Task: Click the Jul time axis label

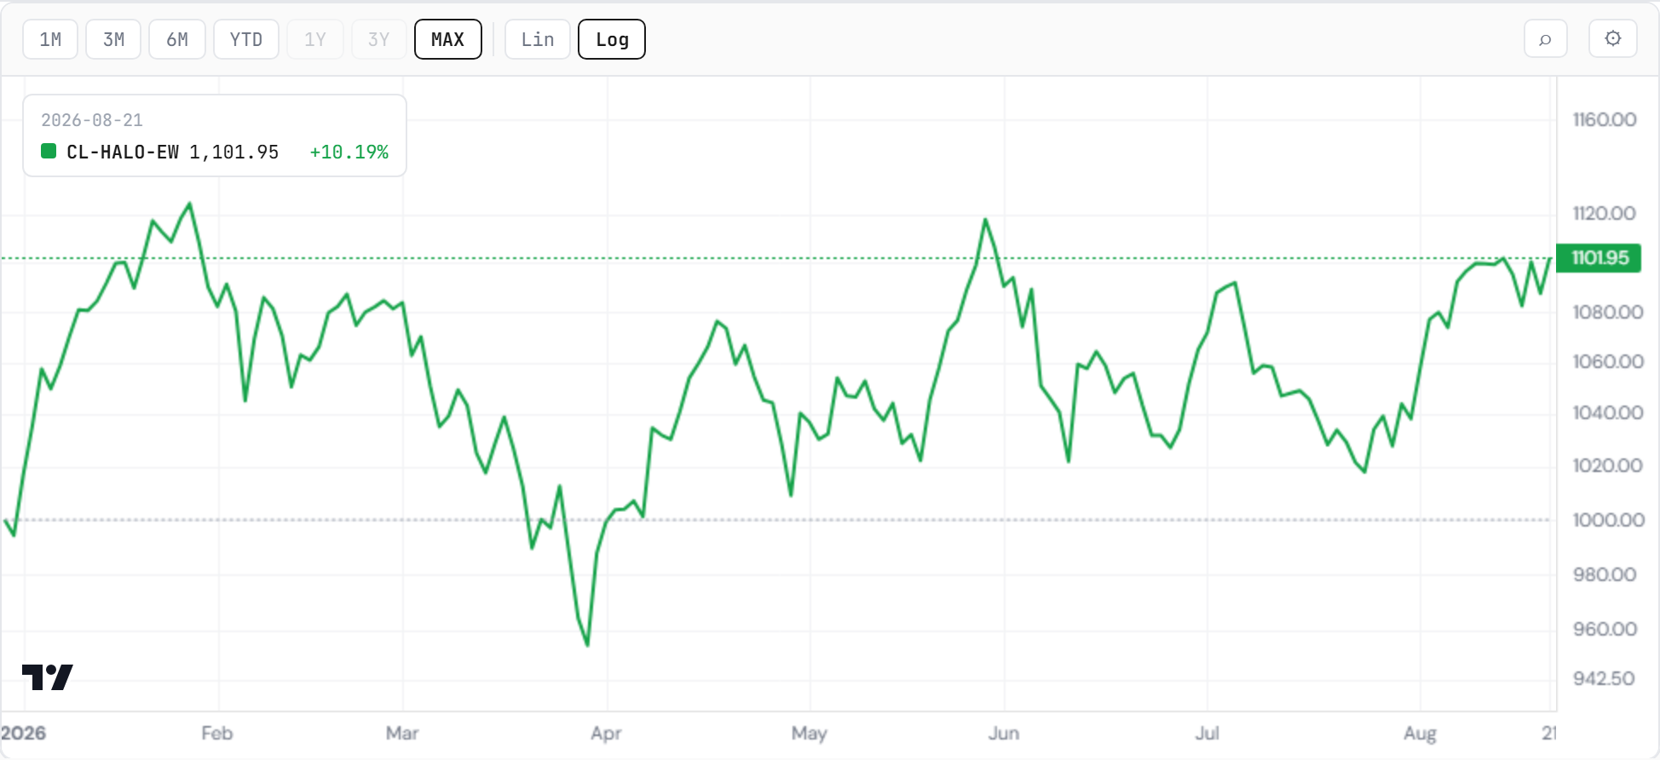Action: click(x=1208, y=734)
